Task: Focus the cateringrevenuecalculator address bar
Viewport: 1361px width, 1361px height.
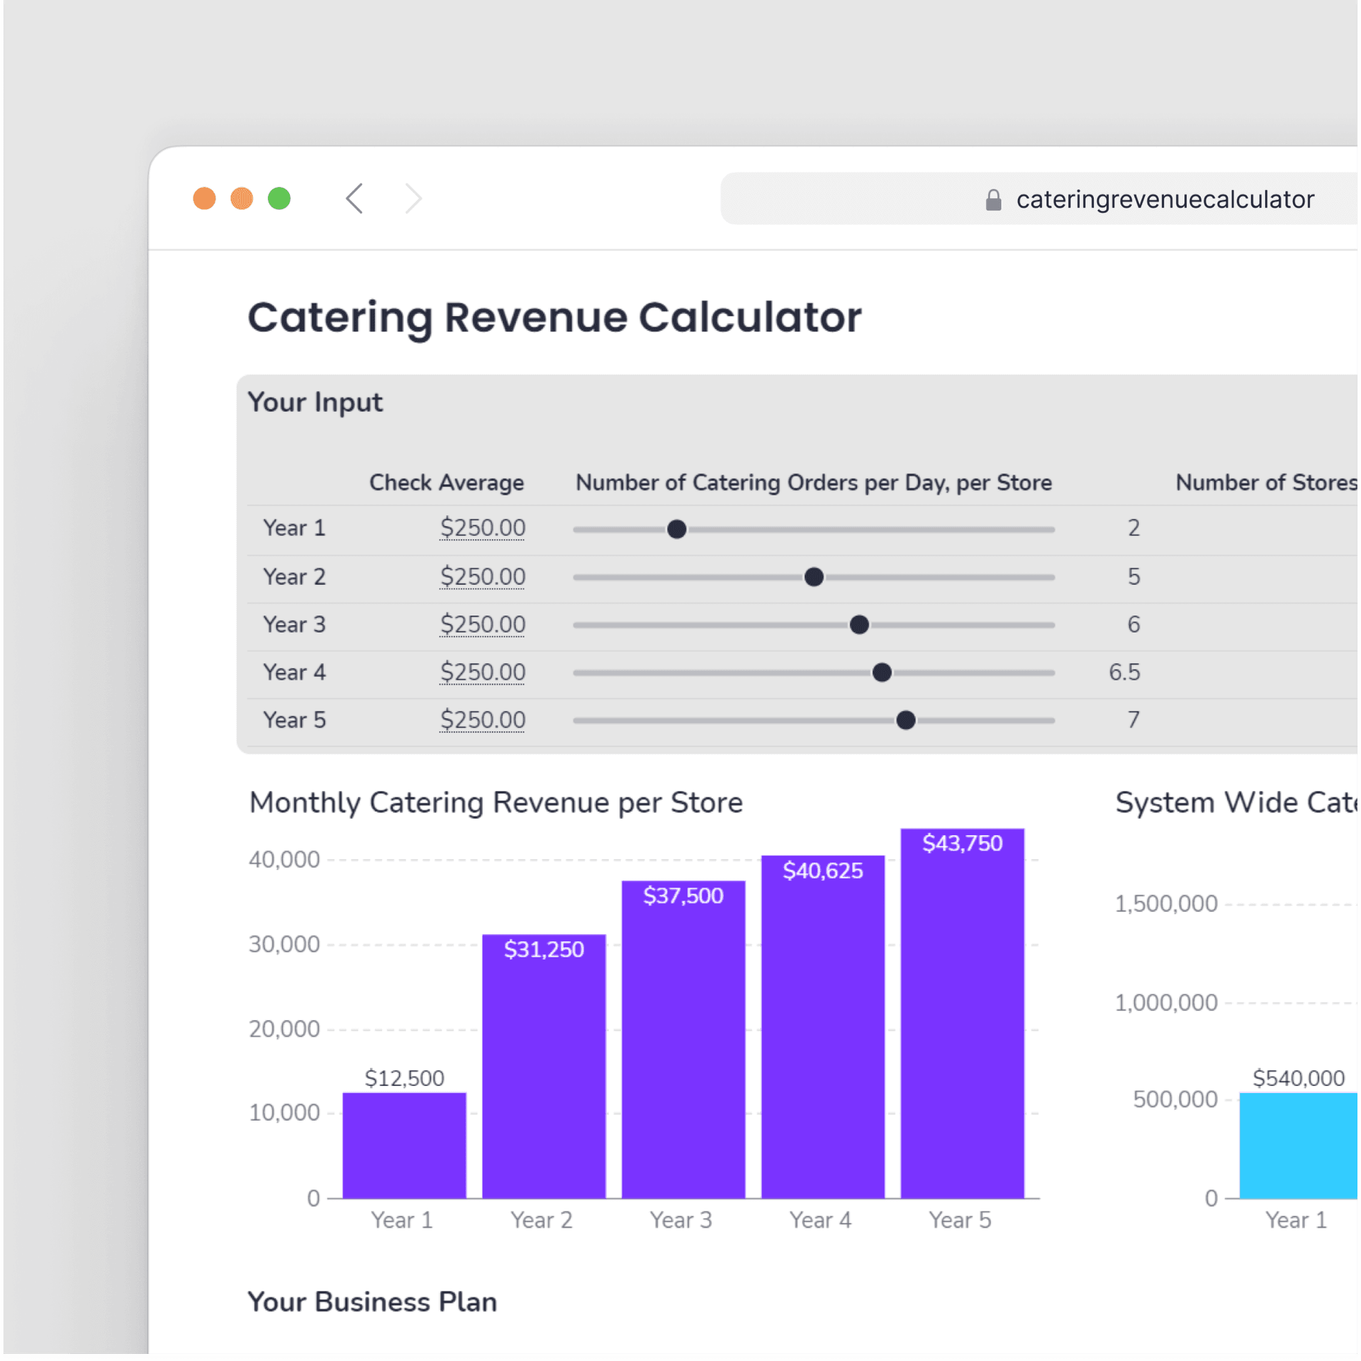Action: (1041, 199)
